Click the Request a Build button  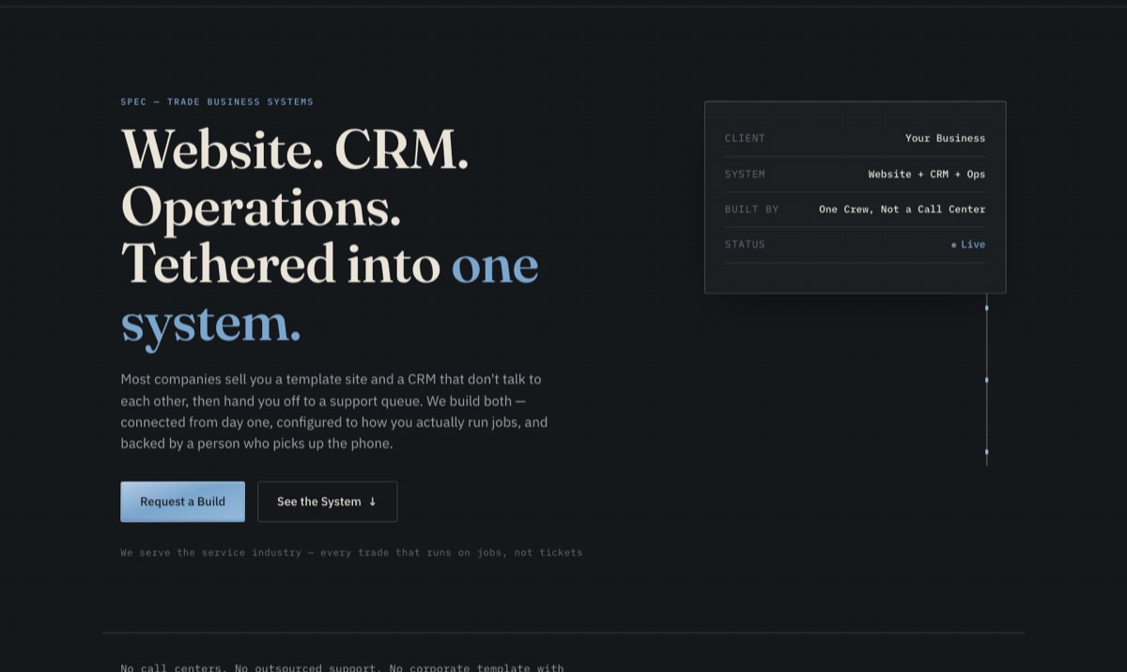182,501
